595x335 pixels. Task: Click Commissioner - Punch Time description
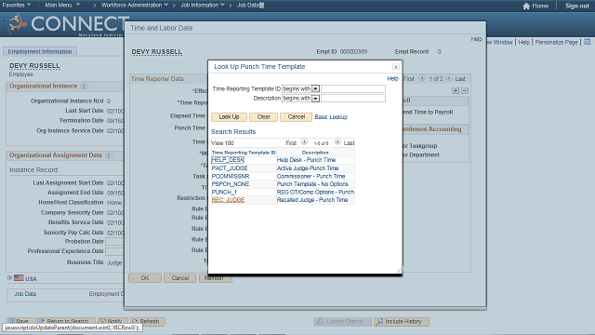[x=311, y=176]
